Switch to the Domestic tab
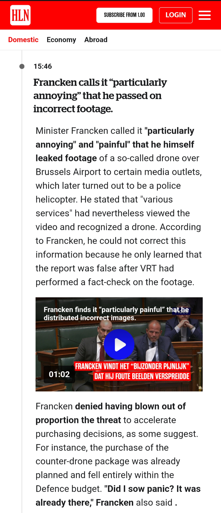This screenshot has height=513, width=221. 23,40
